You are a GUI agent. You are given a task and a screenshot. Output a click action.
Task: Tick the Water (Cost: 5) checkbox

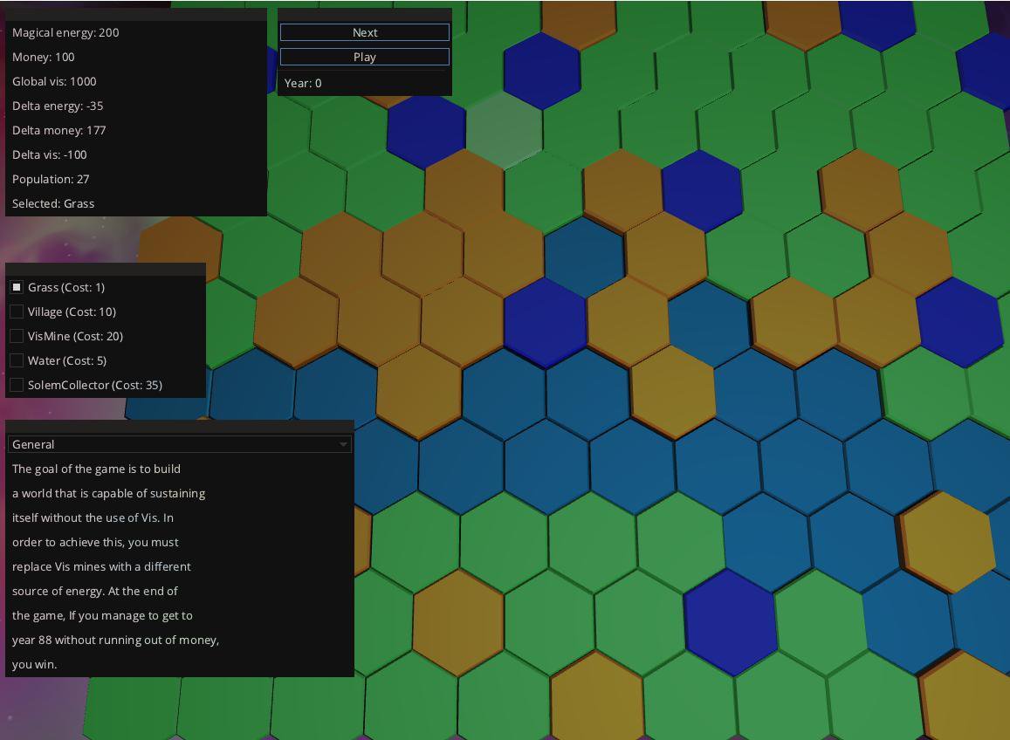point(17,360)
